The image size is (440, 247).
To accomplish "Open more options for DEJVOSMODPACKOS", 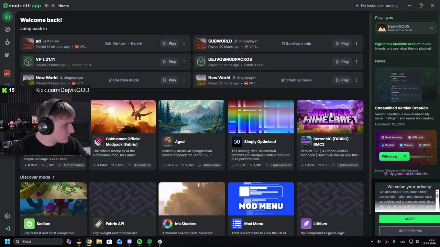I will 356,62.
